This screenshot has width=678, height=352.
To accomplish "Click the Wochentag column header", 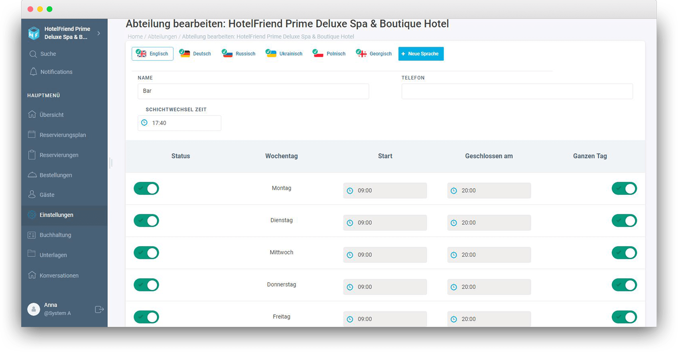I will tap(282, 156).
